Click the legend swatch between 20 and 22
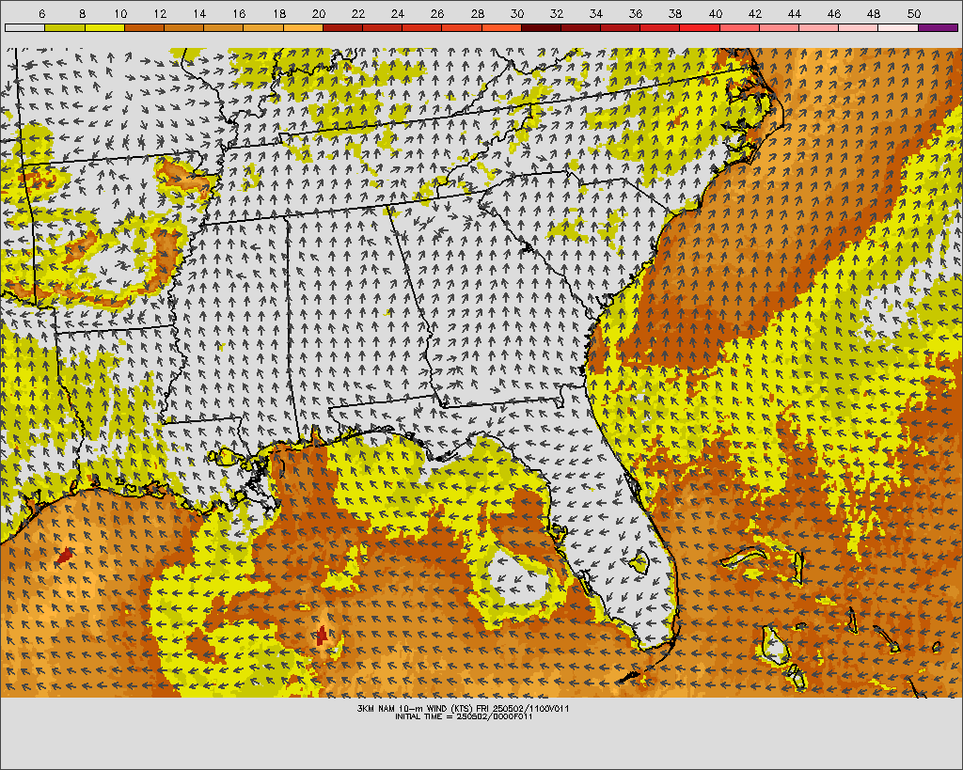 click(342, 27)
